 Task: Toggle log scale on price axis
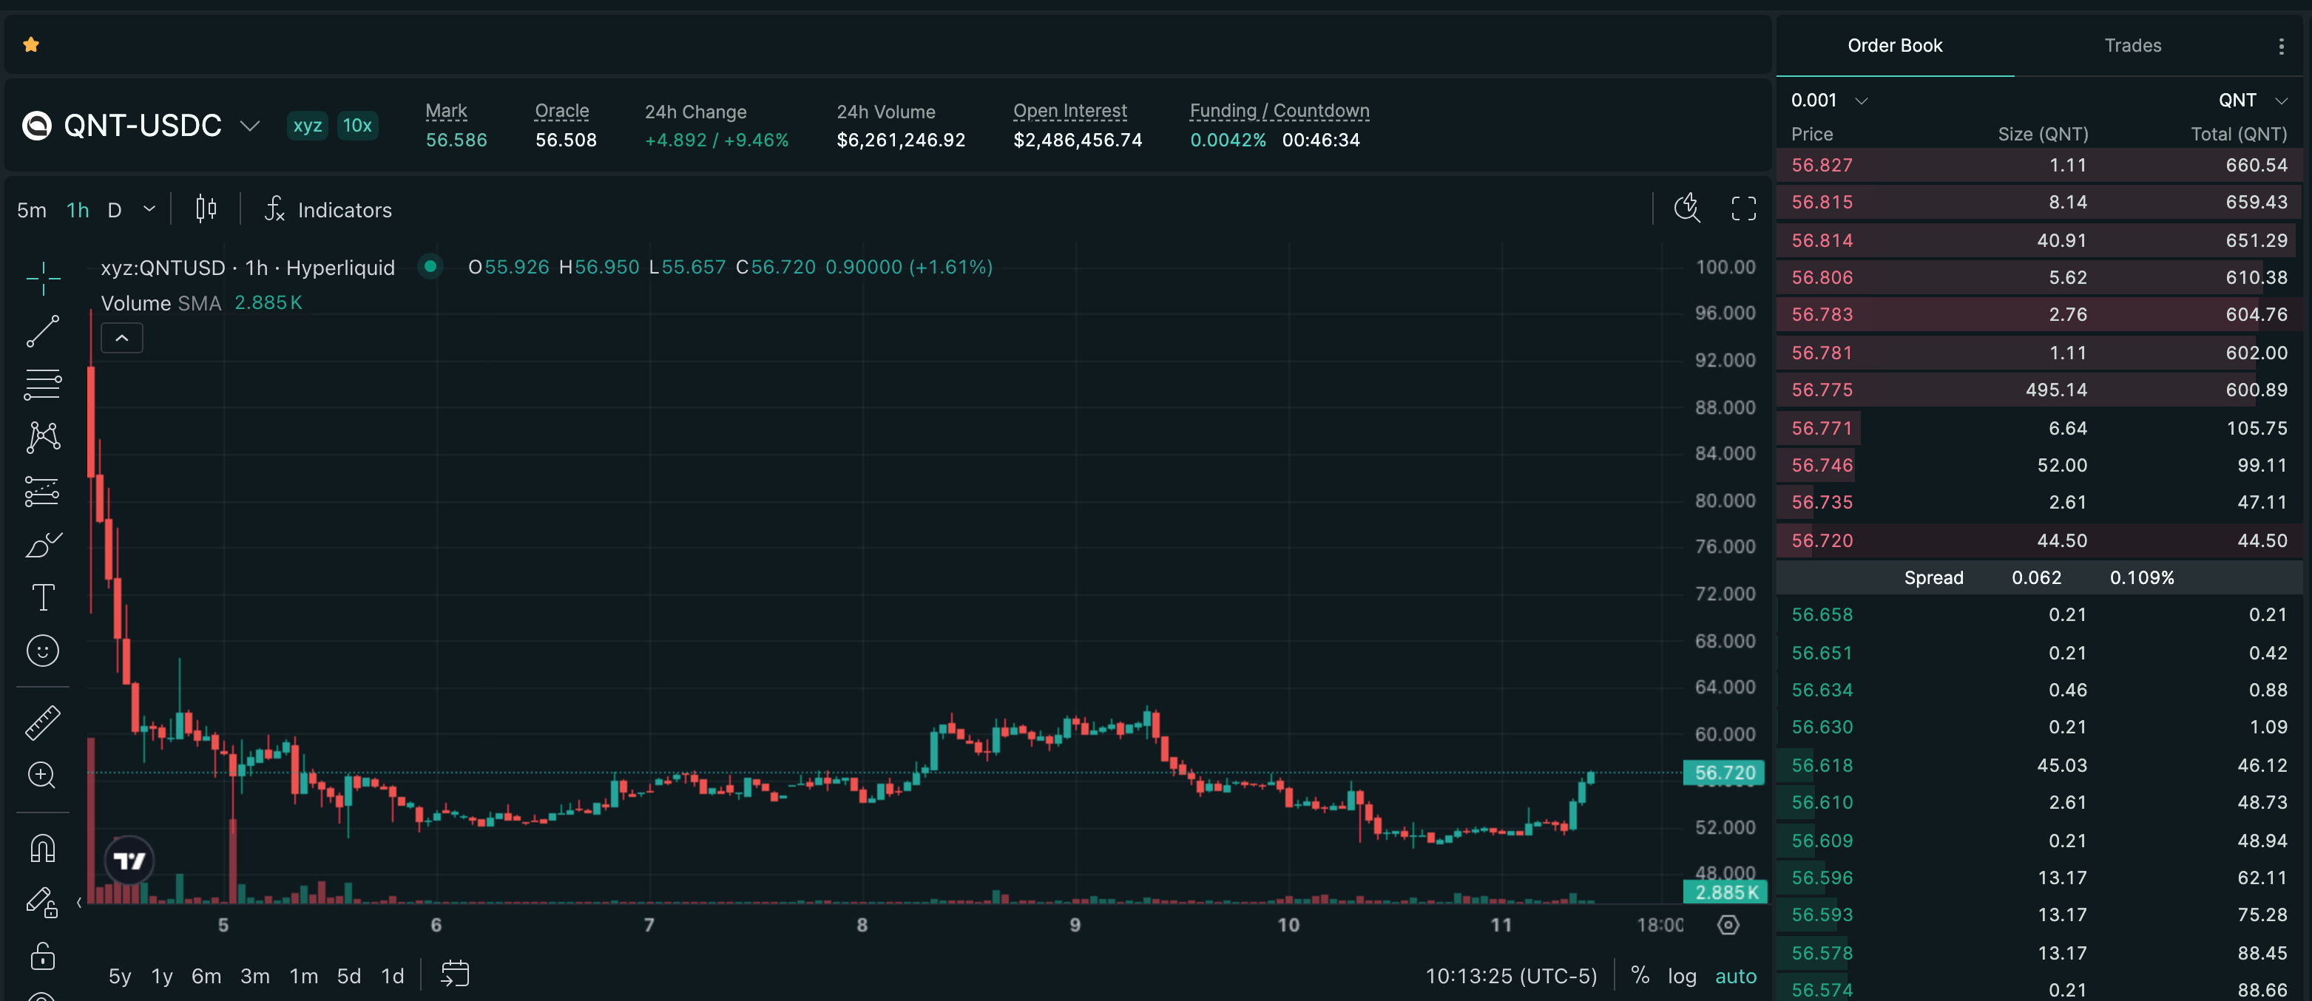1681,976
